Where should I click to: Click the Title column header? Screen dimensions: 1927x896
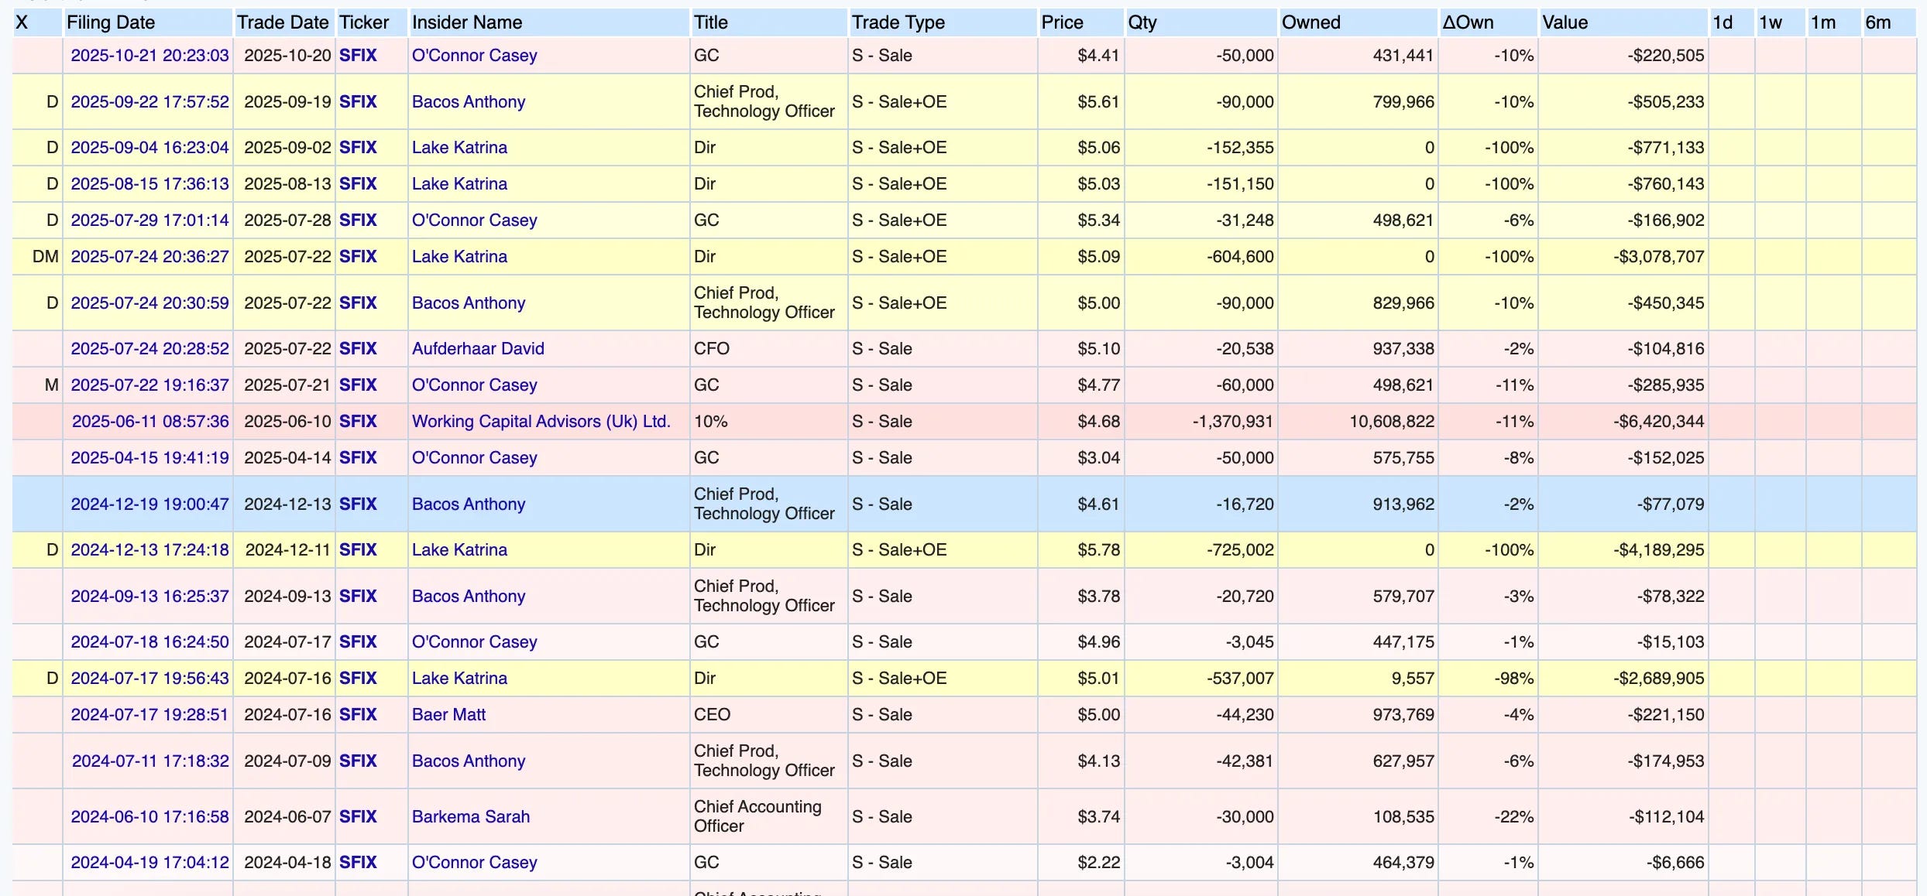(711, 22)
